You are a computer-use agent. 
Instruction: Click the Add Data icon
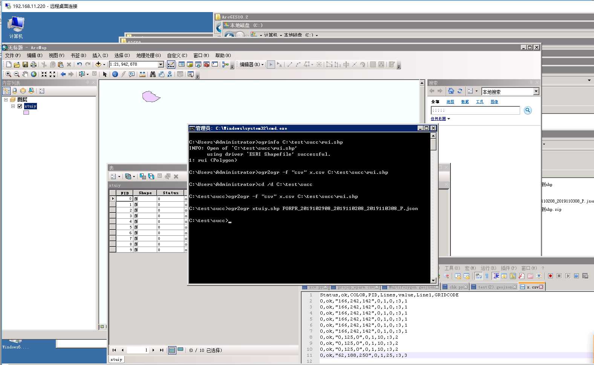click(98, 64)
